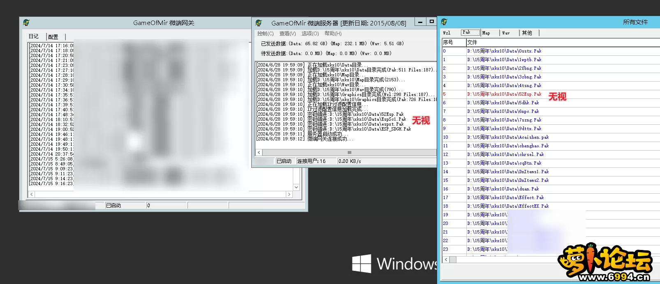Select row 3 3zbng.Pak
Image resolution: width=660 pixels, height=284 pixels.
(551, 77)
